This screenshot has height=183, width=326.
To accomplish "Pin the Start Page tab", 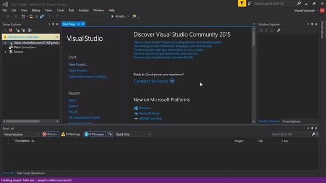I will (x=78, y=24).
